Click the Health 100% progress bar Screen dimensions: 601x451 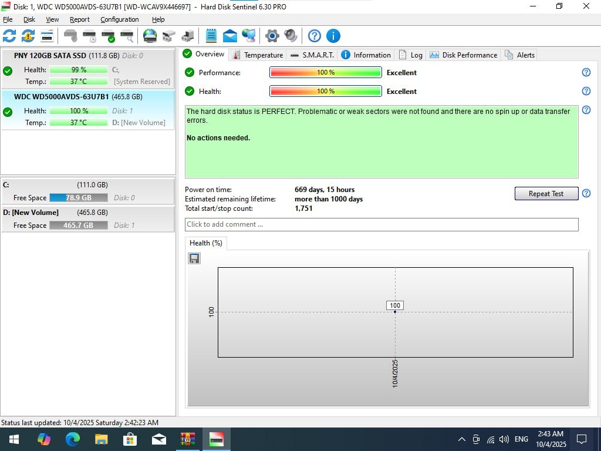325,92
